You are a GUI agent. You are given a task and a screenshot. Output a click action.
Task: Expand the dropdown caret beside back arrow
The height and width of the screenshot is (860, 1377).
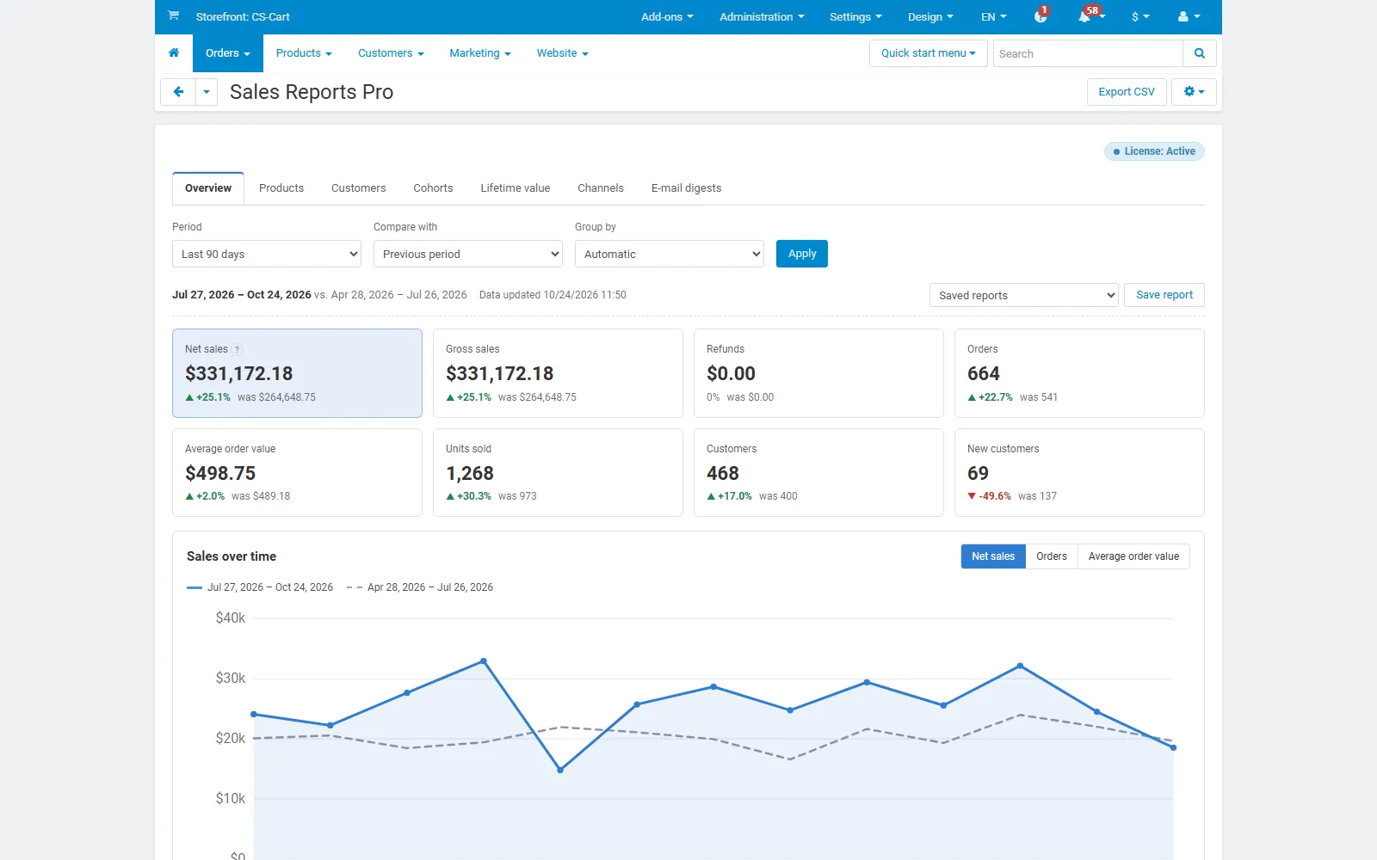coord(207,92)
